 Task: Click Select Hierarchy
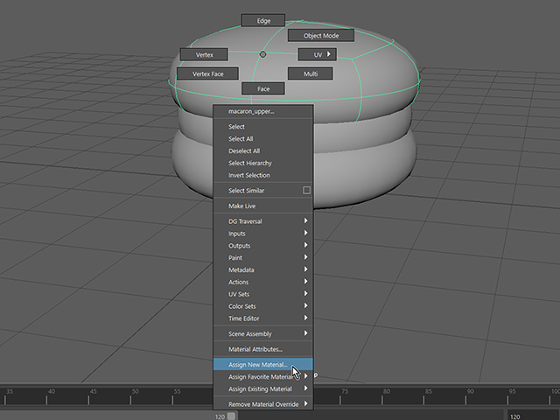(263, 163)
